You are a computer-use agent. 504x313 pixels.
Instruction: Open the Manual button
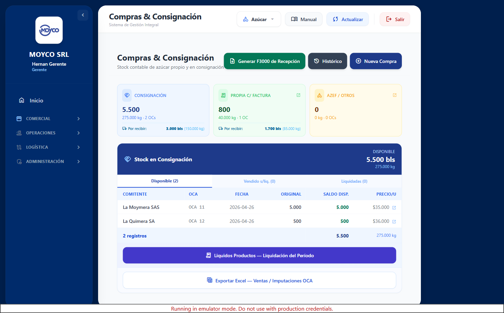click(304, 19)
